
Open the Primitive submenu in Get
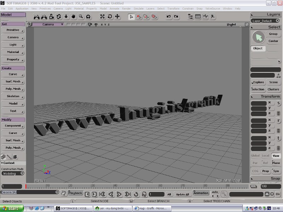tap(13, 30)
